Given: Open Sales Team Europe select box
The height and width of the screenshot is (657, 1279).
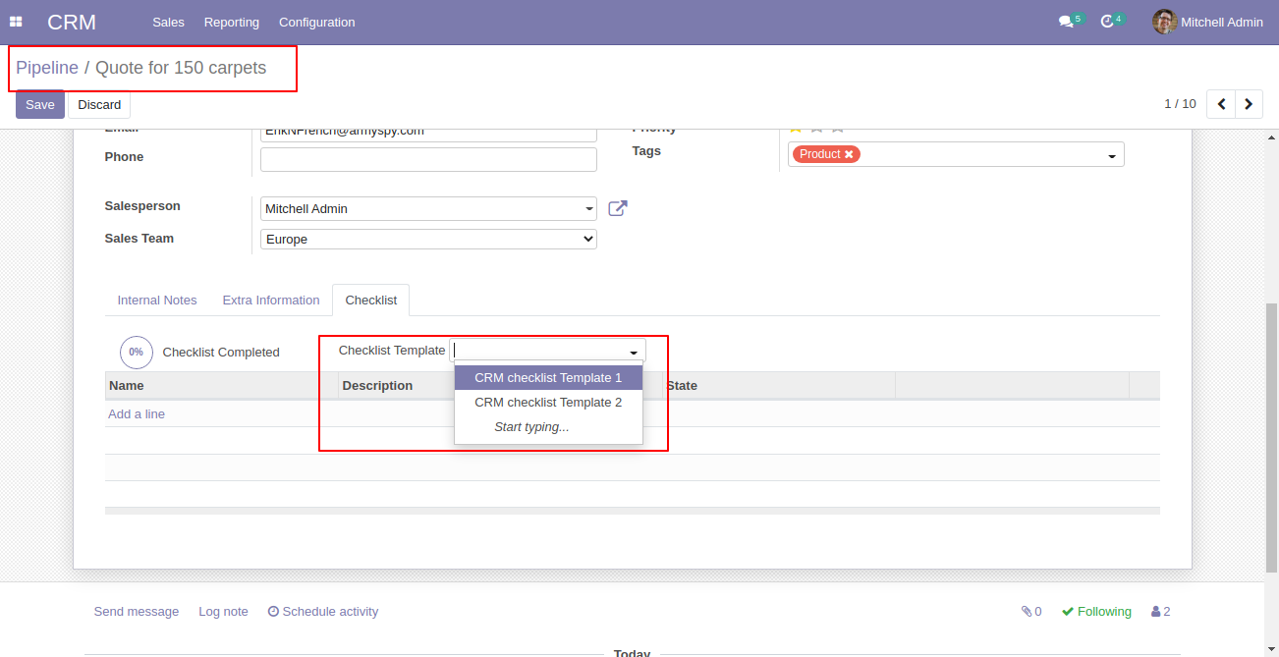Looking at the screenshot, I should coord(428,239).
